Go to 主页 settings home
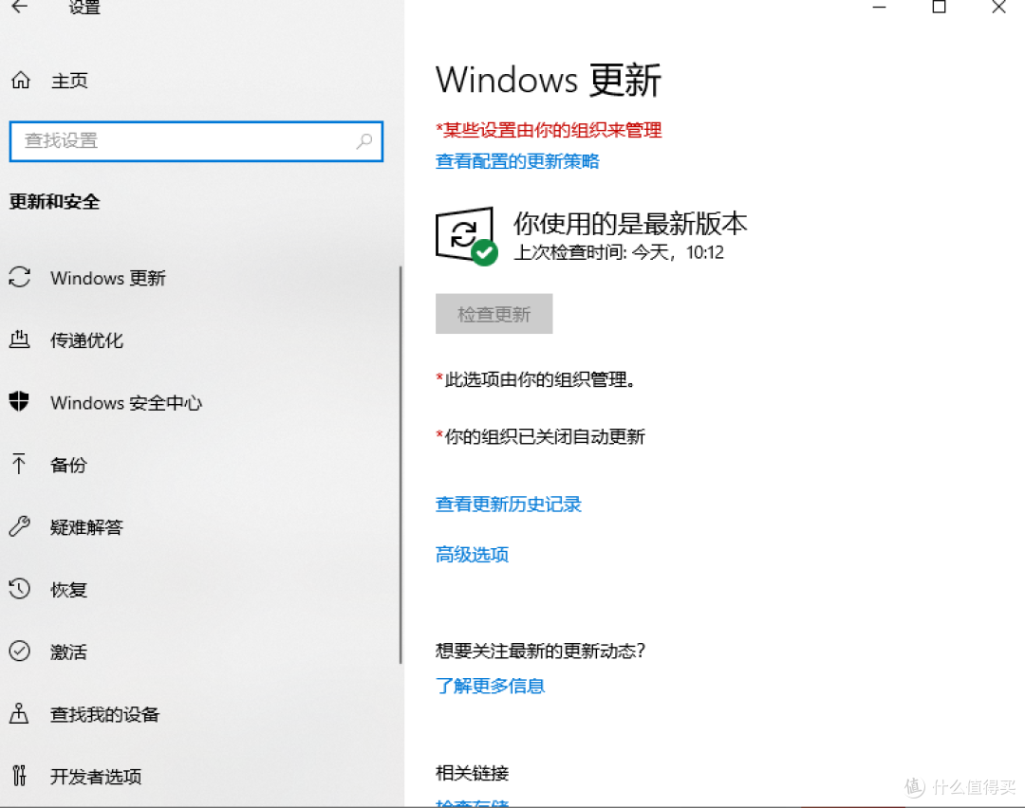The image size is (1025, 808). tap(69, 81)
